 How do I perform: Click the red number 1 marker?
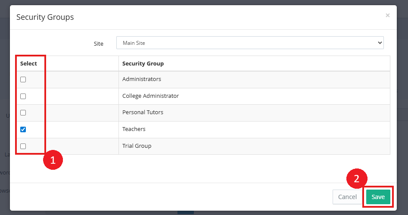[x=53, y=160]
